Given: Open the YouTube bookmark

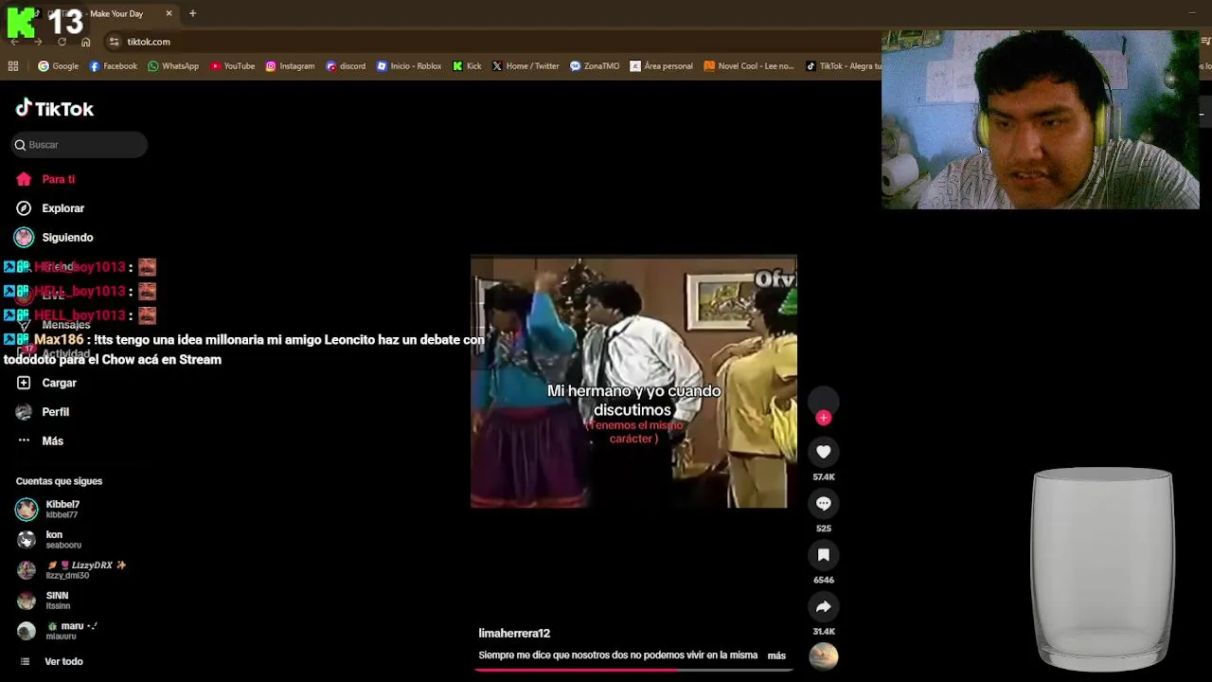Looking at the screenshot, I should point(232,66).
